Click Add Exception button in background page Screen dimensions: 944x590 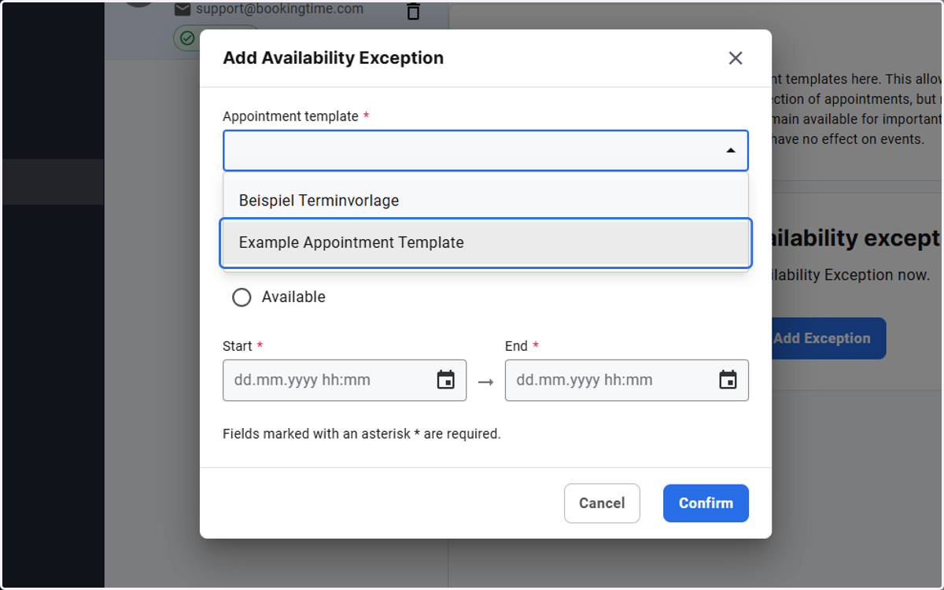tap(828, 338)
